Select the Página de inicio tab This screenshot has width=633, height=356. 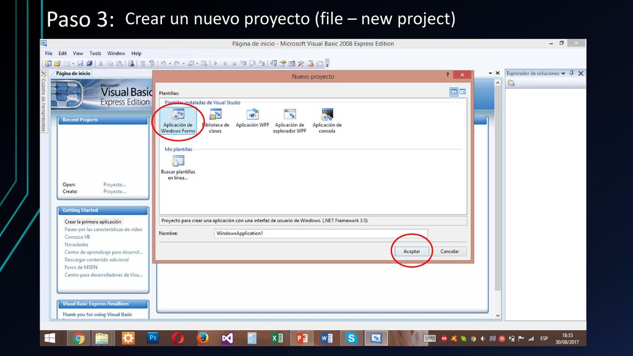coord(73,73)
